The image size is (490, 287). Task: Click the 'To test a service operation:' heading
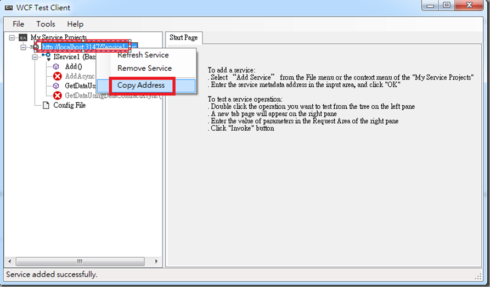point(245,99)
